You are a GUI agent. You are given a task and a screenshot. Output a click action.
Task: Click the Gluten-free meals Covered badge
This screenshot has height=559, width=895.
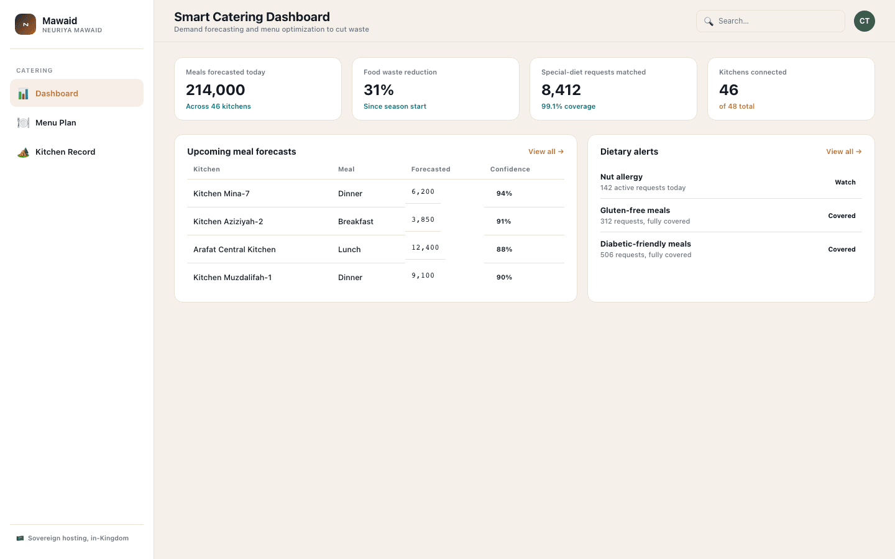842,216
